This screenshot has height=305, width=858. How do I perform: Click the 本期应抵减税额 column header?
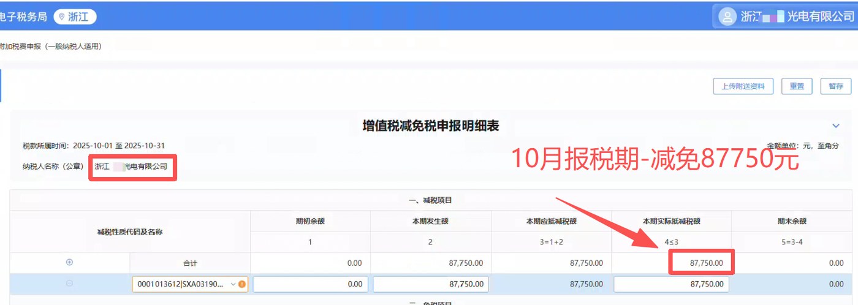[x=551, y=221]
